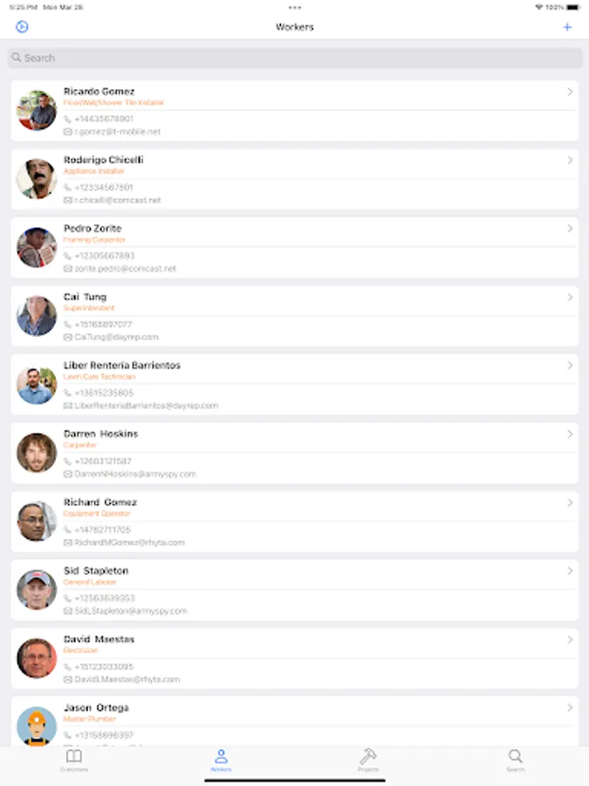
Task: Open the Customers tab
Action: 74,761
